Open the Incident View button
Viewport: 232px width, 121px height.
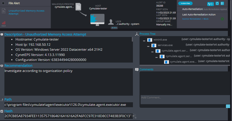point(185,3)
